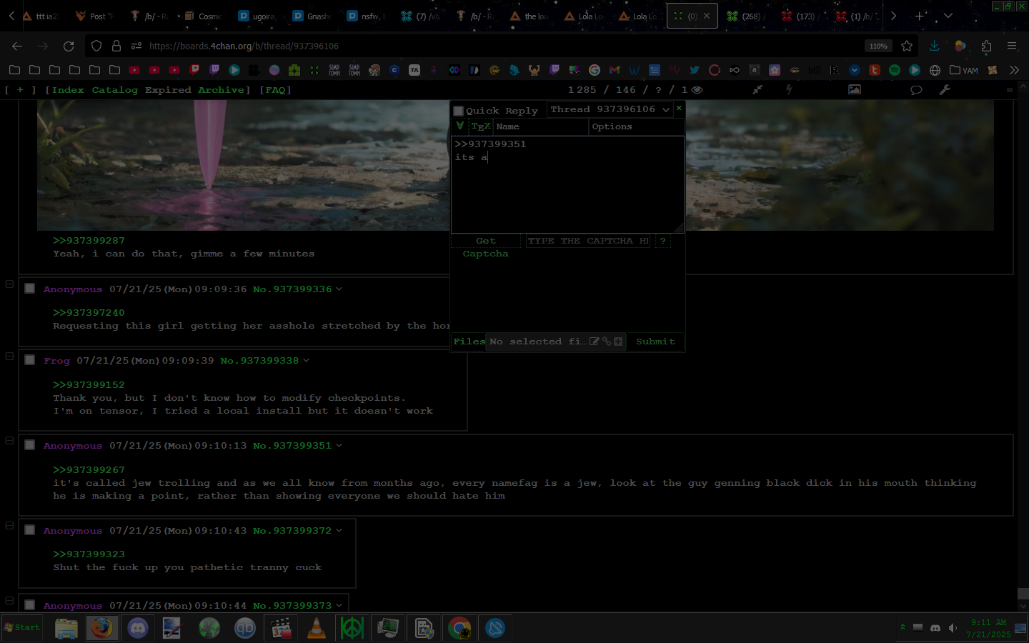
Task: Hide post 937399351 with its minus toggle
Action: pyautogui.click(x=9, y=441)
